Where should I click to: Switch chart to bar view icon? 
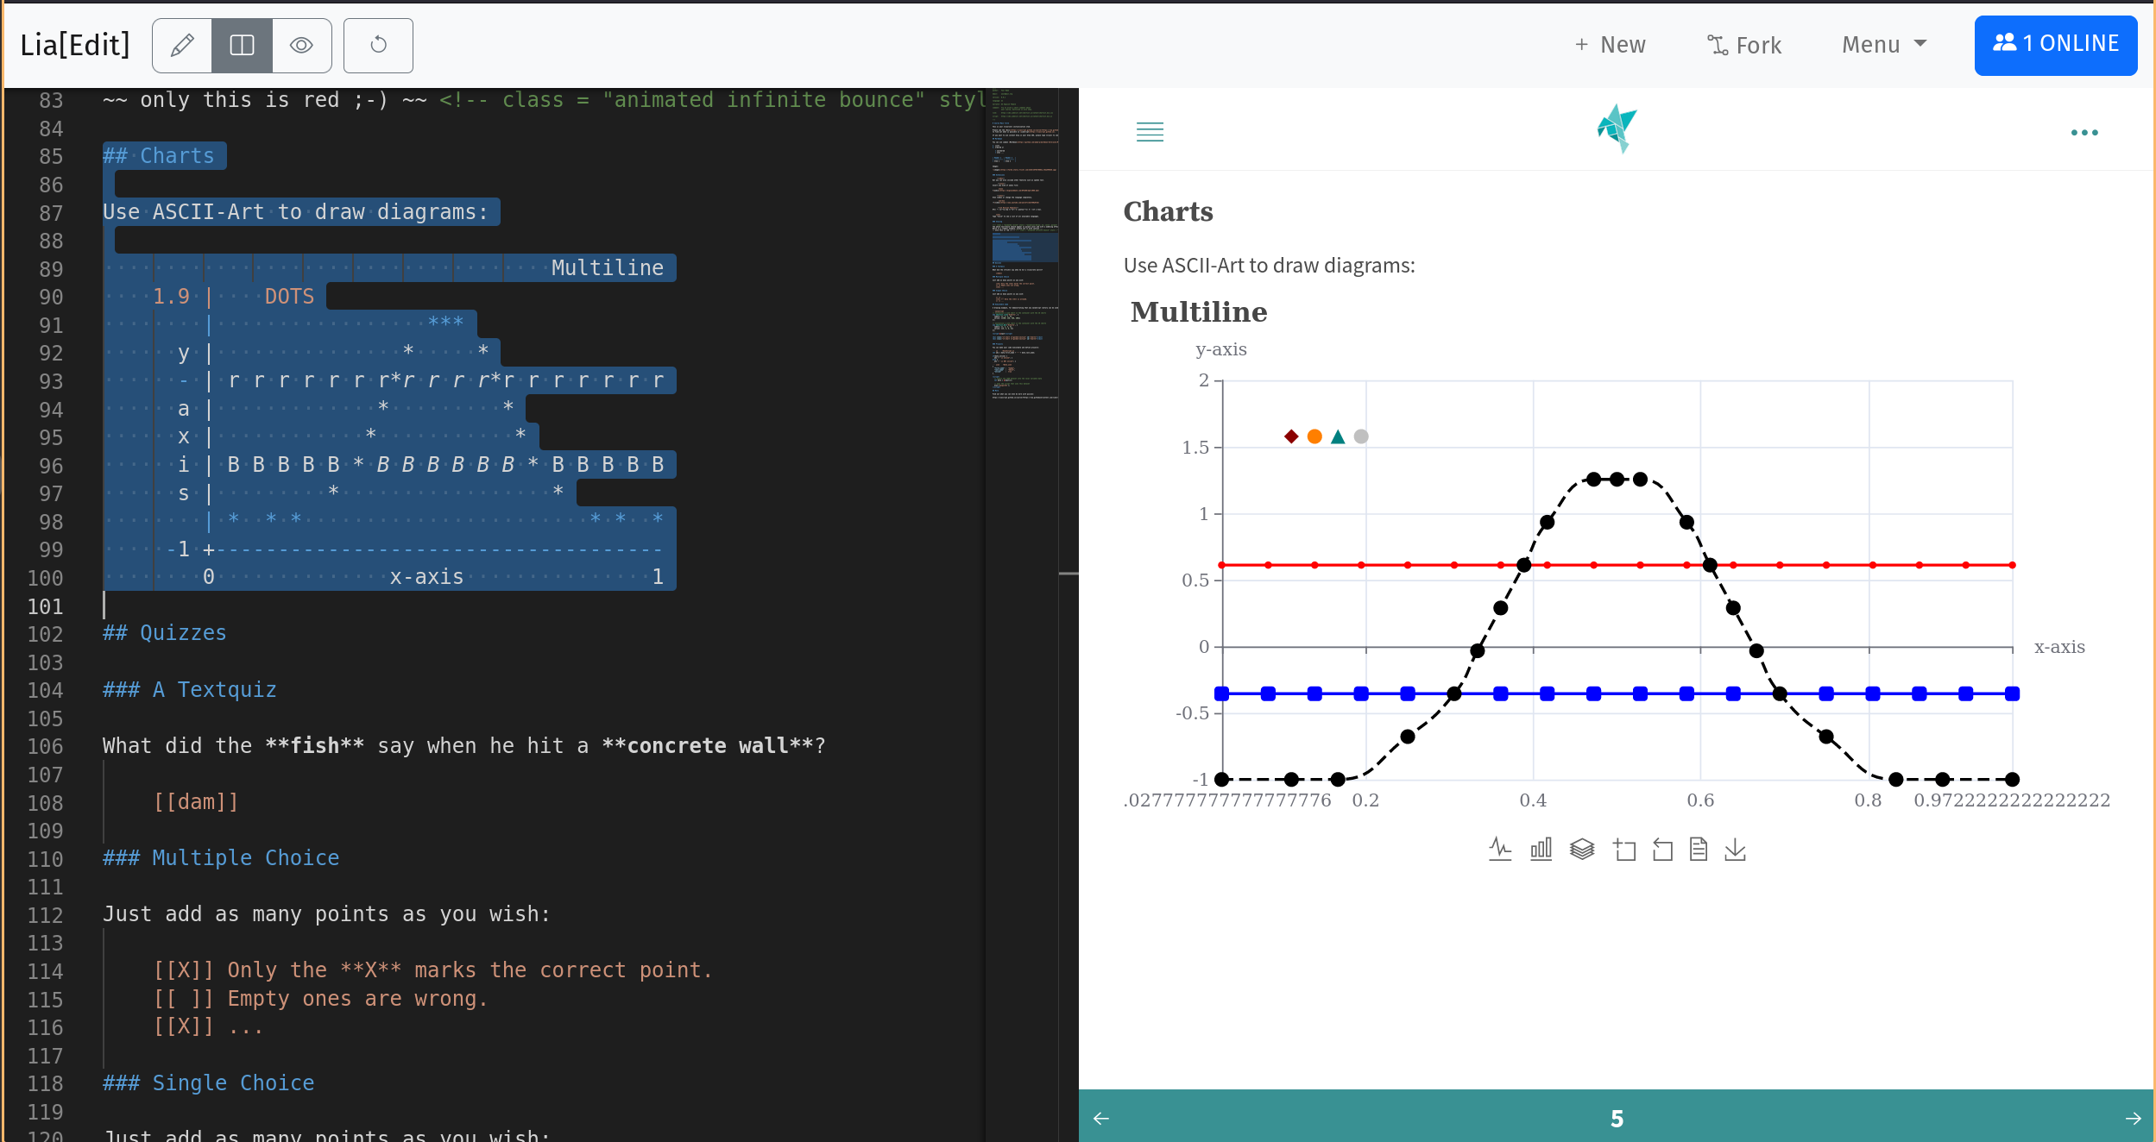(1541, 850)
